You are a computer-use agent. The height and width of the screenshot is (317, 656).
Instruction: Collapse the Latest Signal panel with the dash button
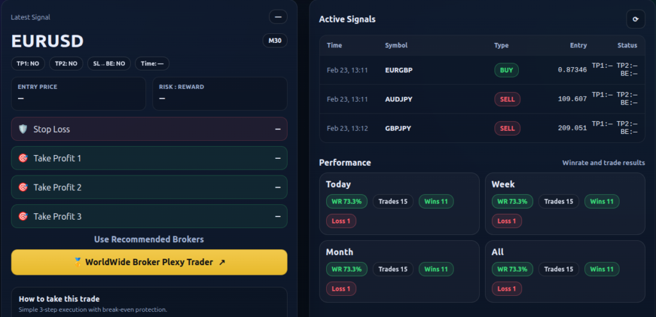pyautogui.click(x=277, y=17)
